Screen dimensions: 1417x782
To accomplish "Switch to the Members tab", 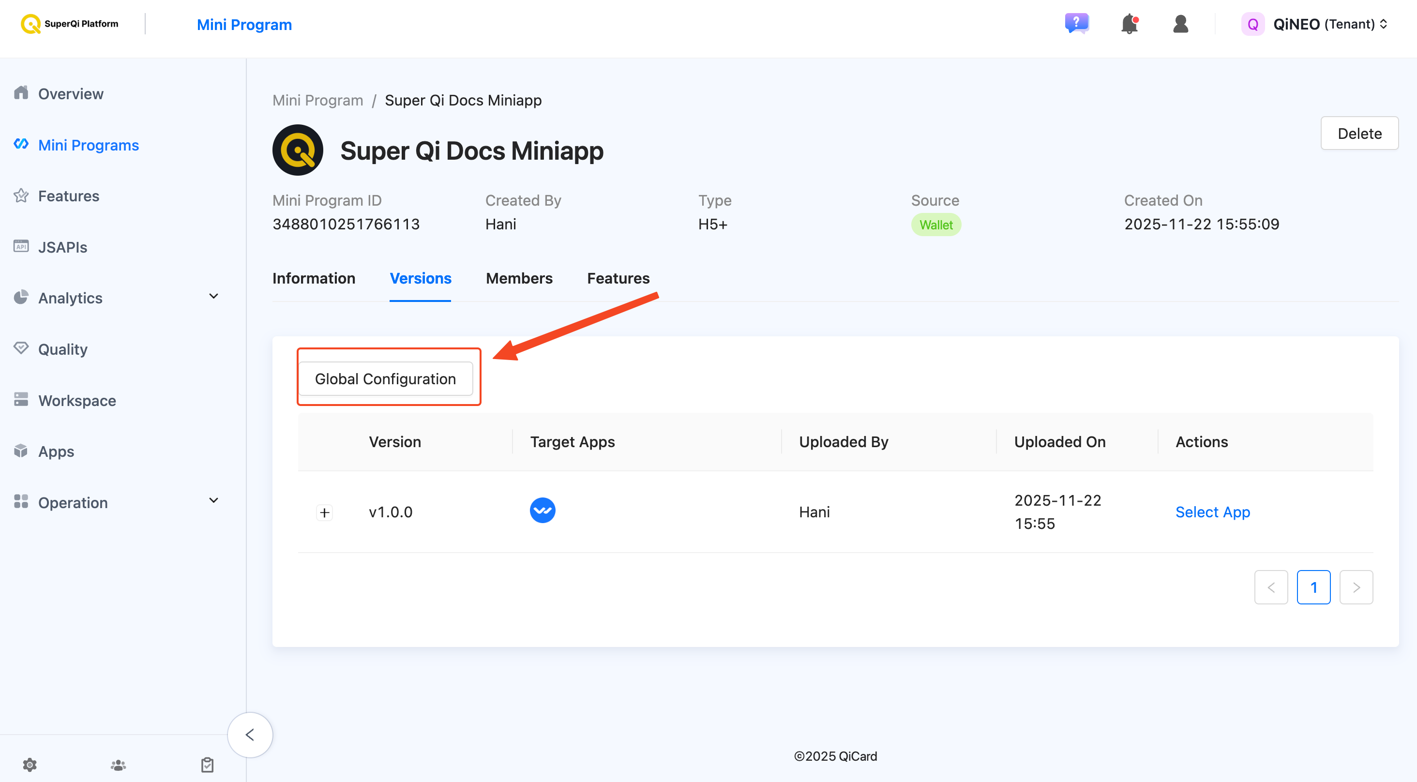I will pos(519,278).
